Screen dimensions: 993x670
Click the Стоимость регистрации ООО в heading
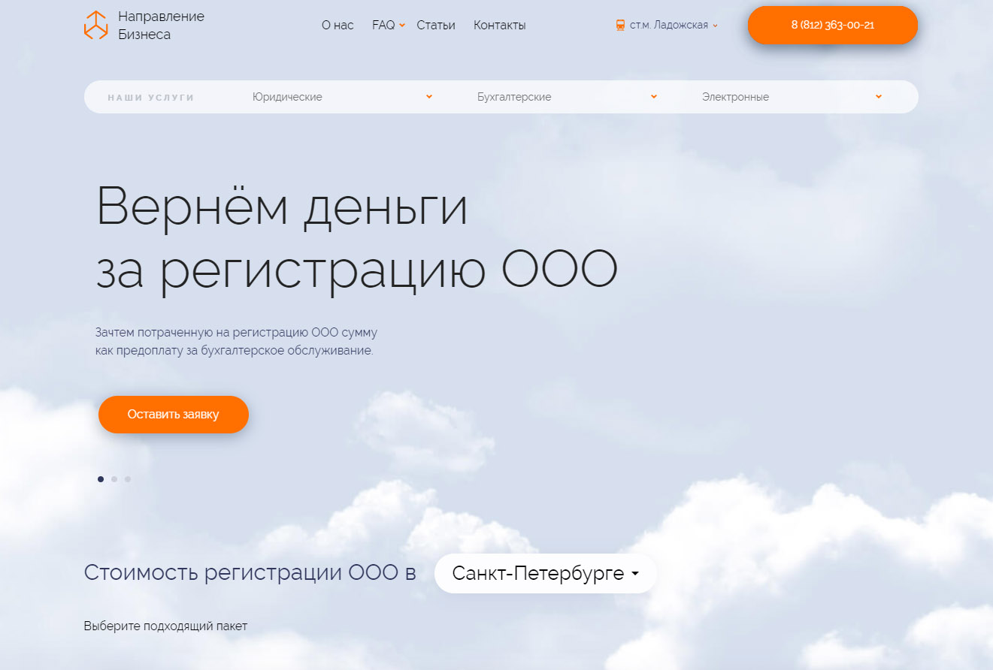point(250,572)
